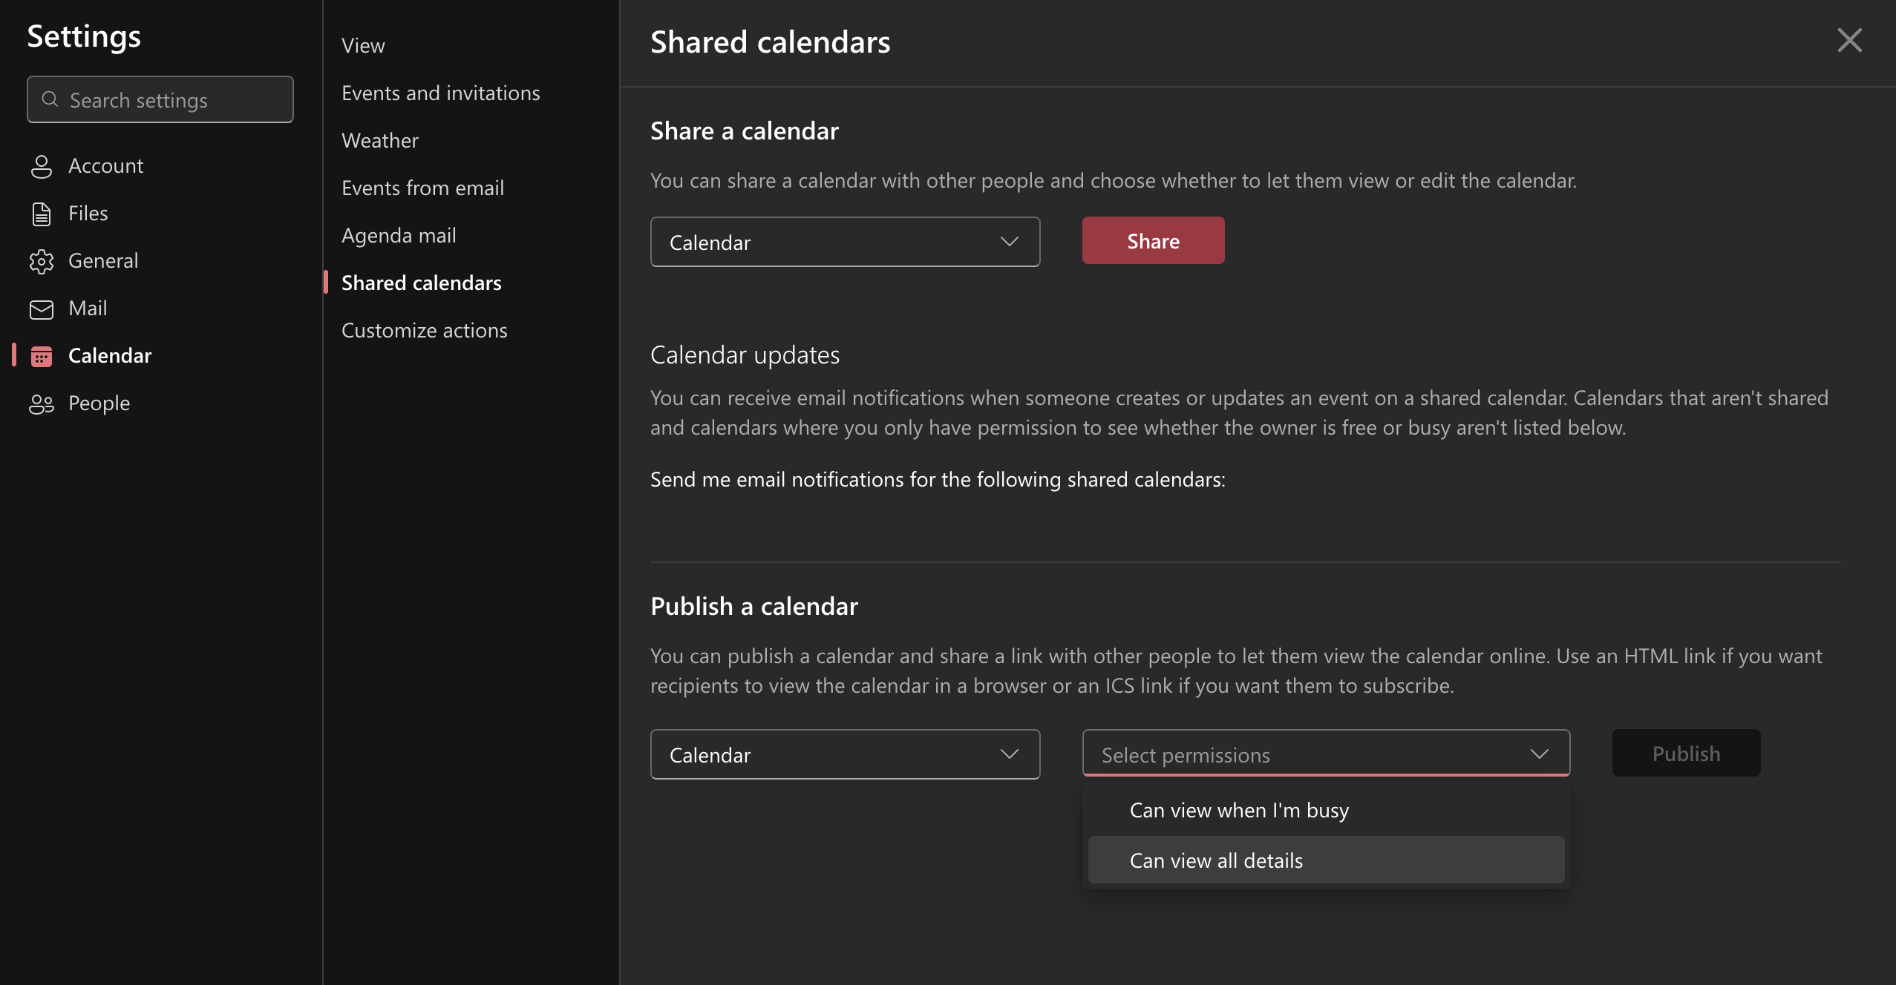Open Customize actions settings
This screenshot has height=985, width=1896.
pyautogui.click(x=424, y=330)
